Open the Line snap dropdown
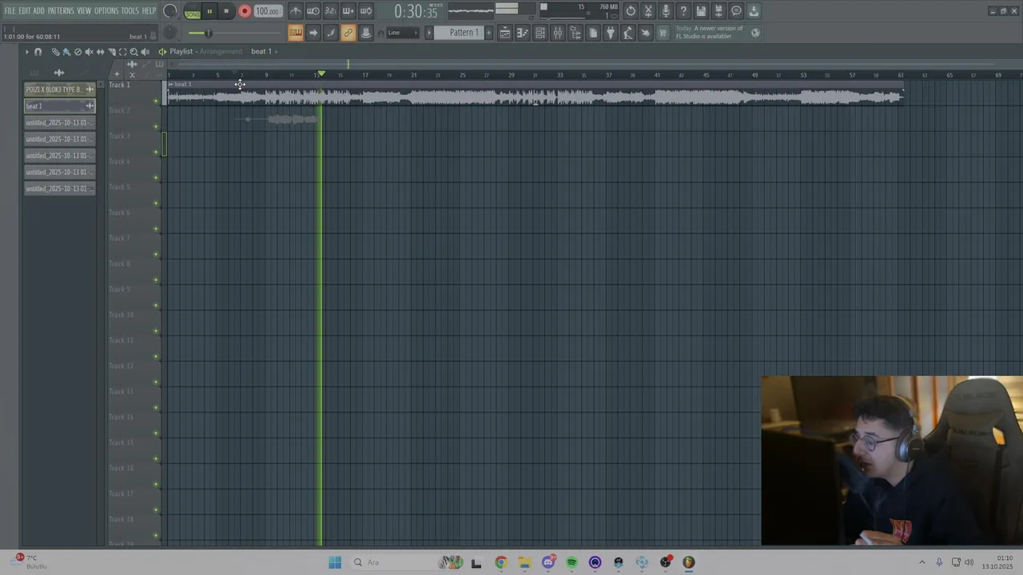Image resolution: width=1023 pixels, height=575 pixels. tap(403, 33)
